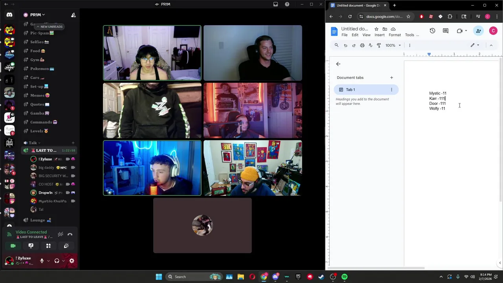The image size is (503, 283).
Task: Select Tab 1 in document tabs
Action: point(366,90)
